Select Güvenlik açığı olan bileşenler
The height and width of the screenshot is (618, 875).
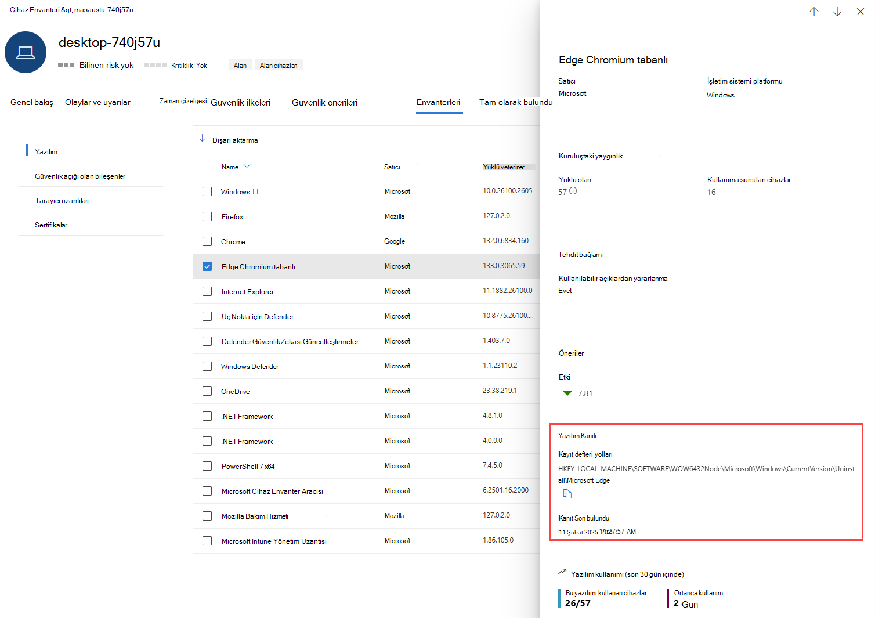click(80, 176)
